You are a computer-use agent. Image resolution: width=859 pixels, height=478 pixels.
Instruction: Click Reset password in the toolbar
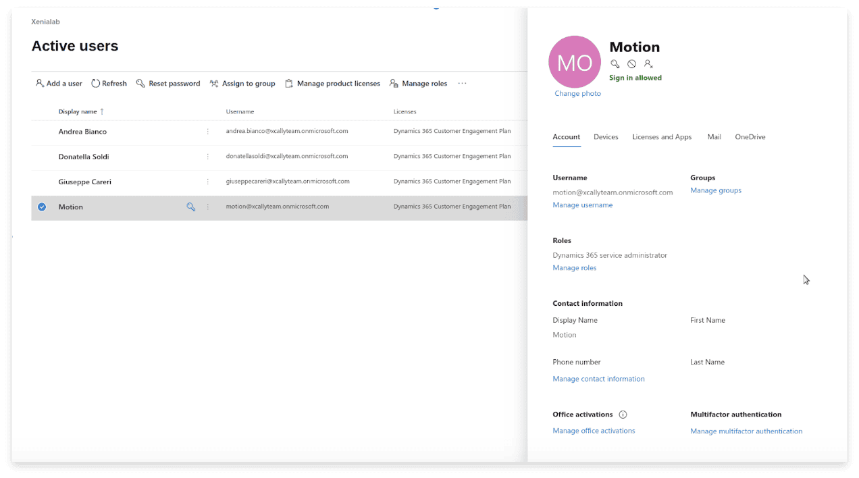[x=168, y=84]
